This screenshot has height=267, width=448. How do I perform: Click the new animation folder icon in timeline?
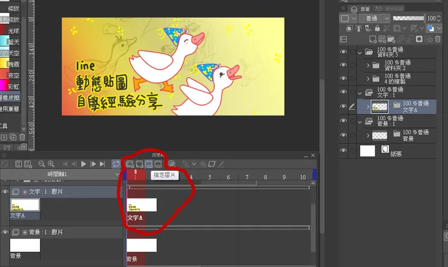click(130, 164)
